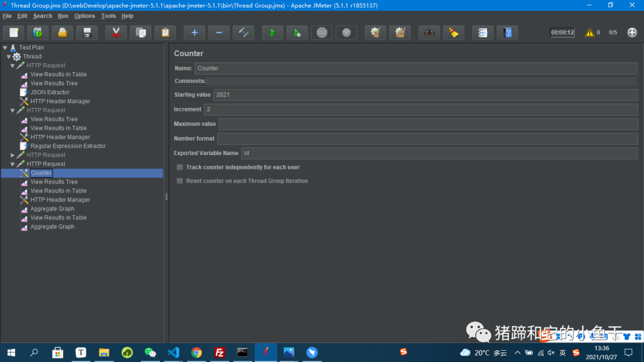Image resolution: width=644 pixels, height=362 pixels.
Task: Click the yellow warning log icon
Action: point(590,32)
